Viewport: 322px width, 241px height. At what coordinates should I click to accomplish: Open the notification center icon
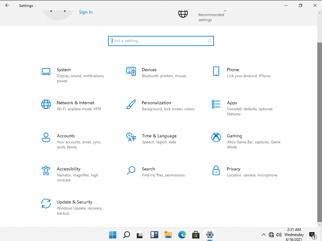point(312,235)
